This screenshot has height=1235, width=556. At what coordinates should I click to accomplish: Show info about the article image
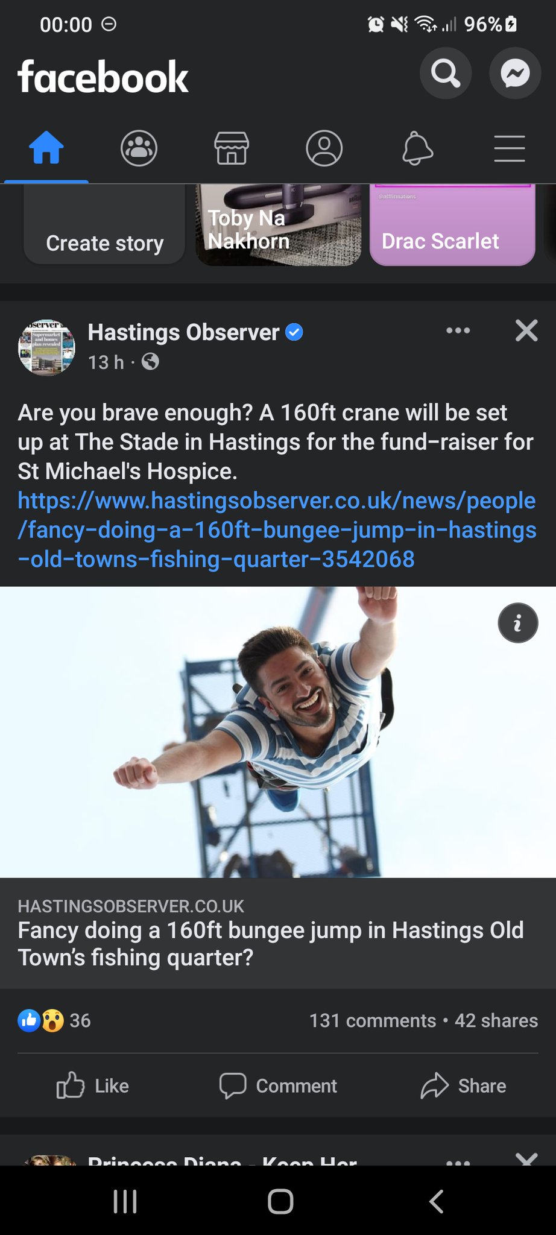[517, 623]
